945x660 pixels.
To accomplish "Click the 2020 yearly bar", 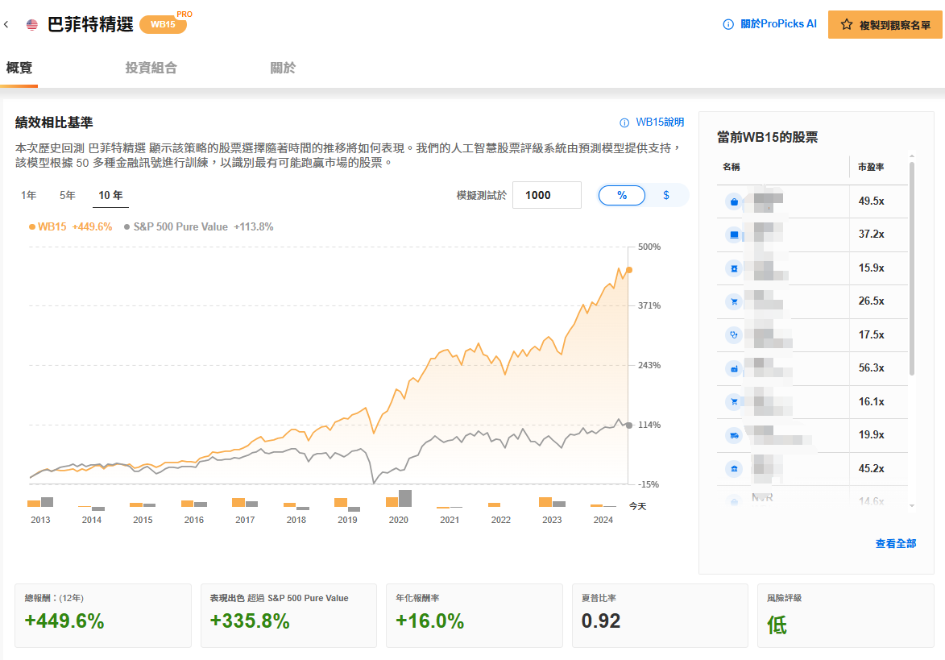I will 398,499.
